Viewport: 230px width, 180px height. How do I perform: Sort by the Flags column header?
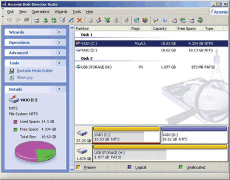click(x=141, y=28)
